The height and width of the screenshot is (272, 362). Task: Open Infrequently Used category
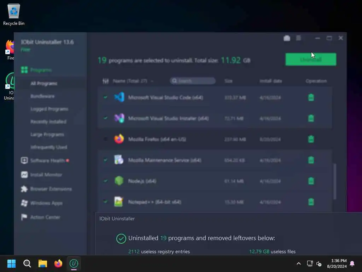[49, 147]
